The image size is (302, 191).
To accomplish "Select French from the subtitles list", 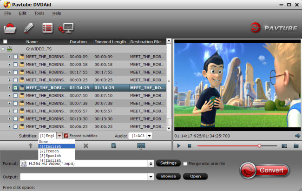I will point(50,151).
